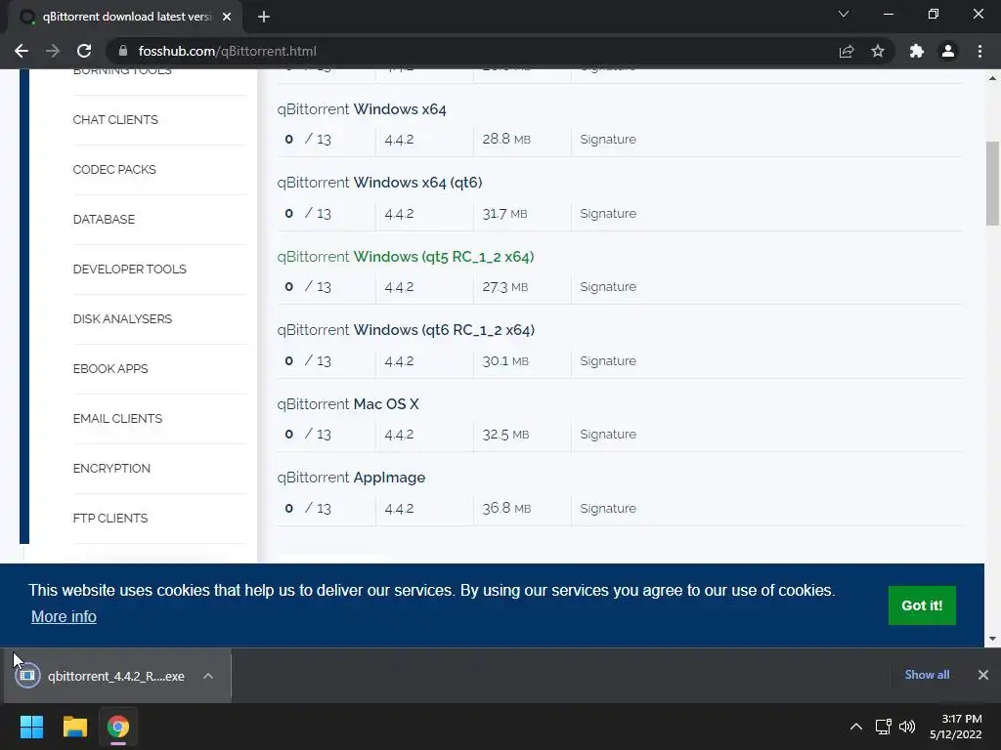Click 32.5 MB size value
The width and height of the screenshot is (1001, 750).
pos(505,435)
